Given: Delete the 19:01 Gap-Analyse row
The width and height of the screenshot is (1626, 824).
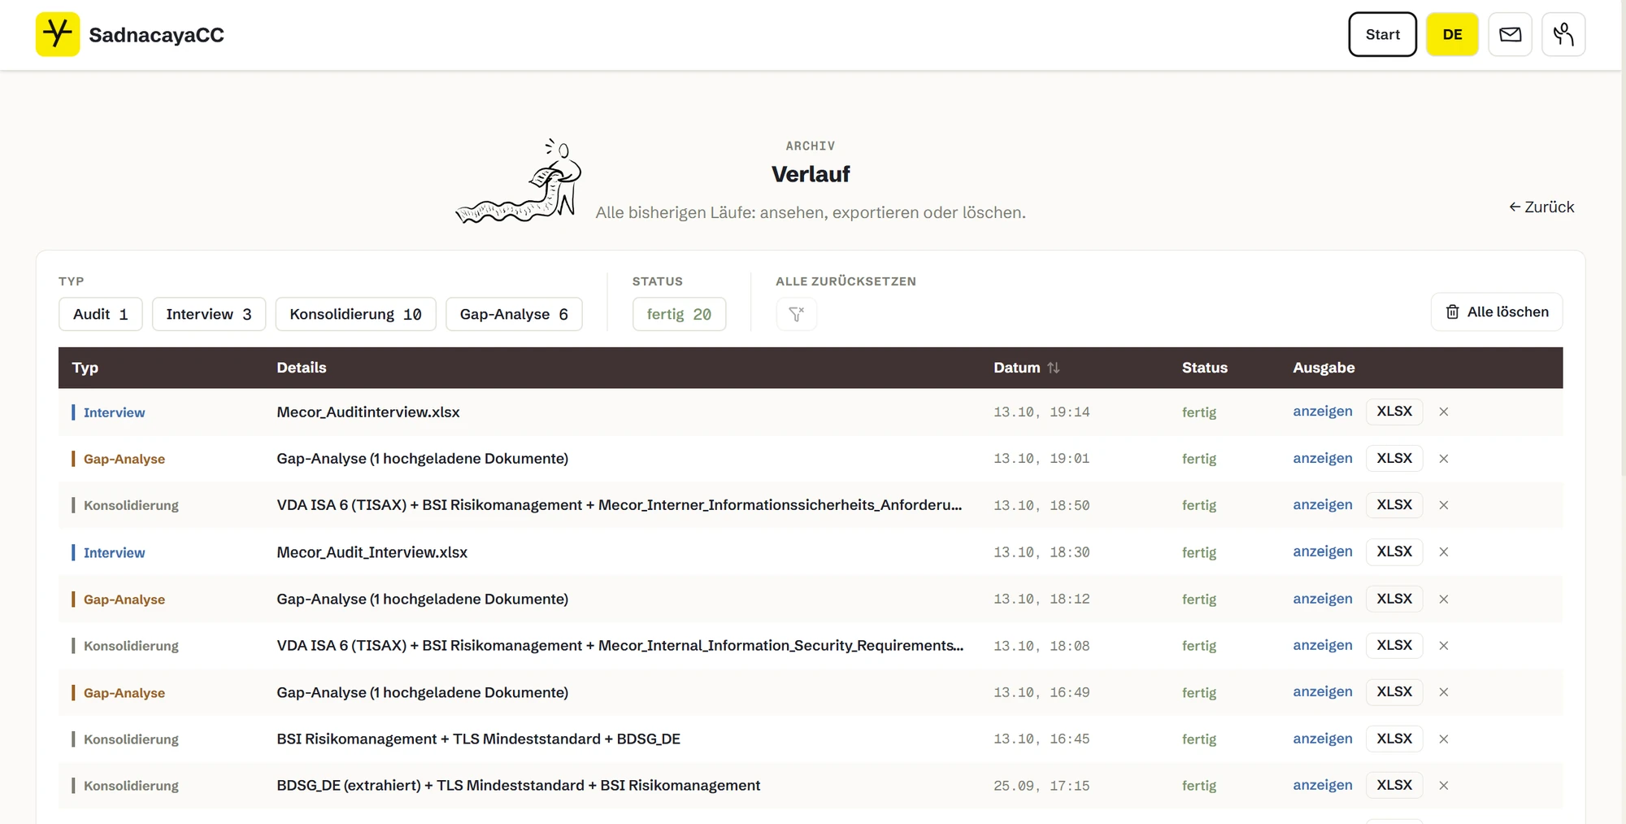Looking at the screenshot, I should 1443,459.
